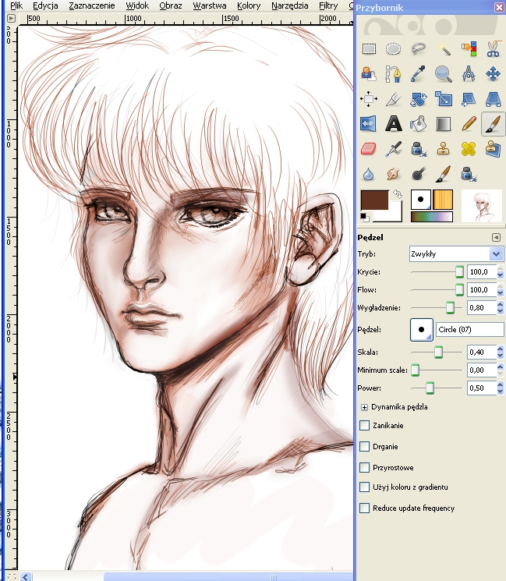Click the brown foreground color swatch

point(376,200)
